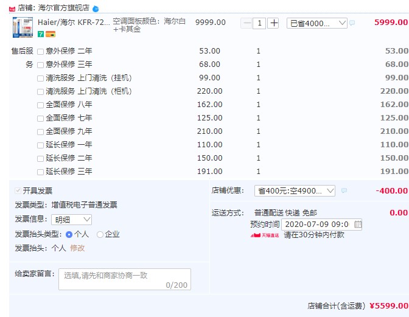Check 全面保修 八年 option
This screenshot has height=317, width=409.
pyautogui.click(x=40, y=105)
